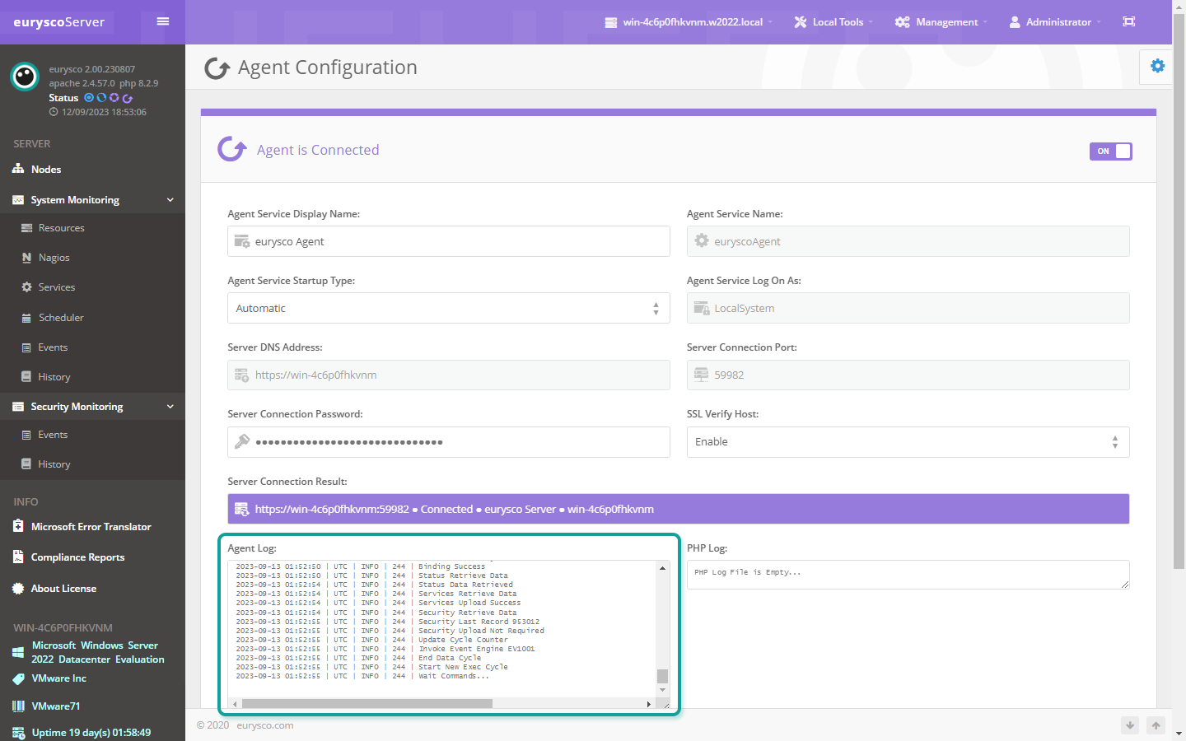1186x741 pixels.
Task: Open Microsoft Error Translator link
Action: (x=91, y=527)
